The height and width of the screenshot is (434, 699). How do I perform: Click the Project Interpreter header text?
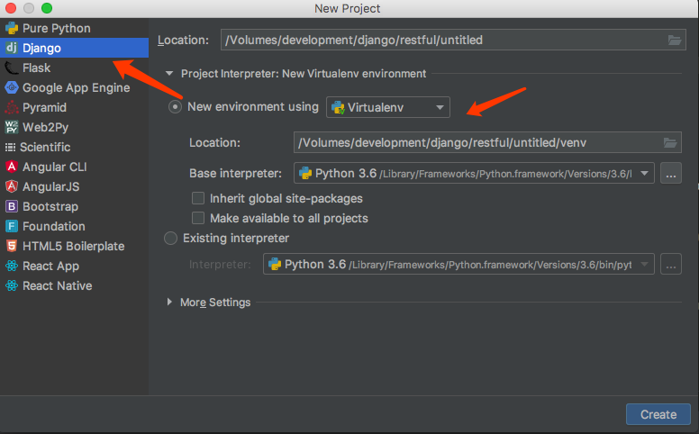[x=304, y=74]
